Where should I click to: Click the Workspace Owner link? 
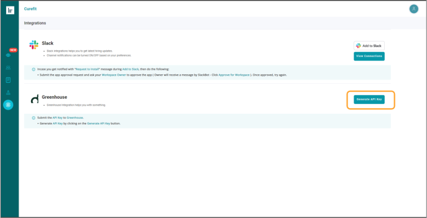(114, 75)
